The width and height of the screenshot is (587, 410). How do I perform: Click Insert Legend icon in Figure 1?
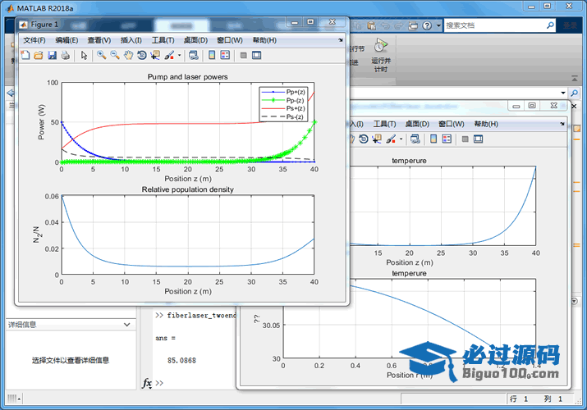coord(225,55)
